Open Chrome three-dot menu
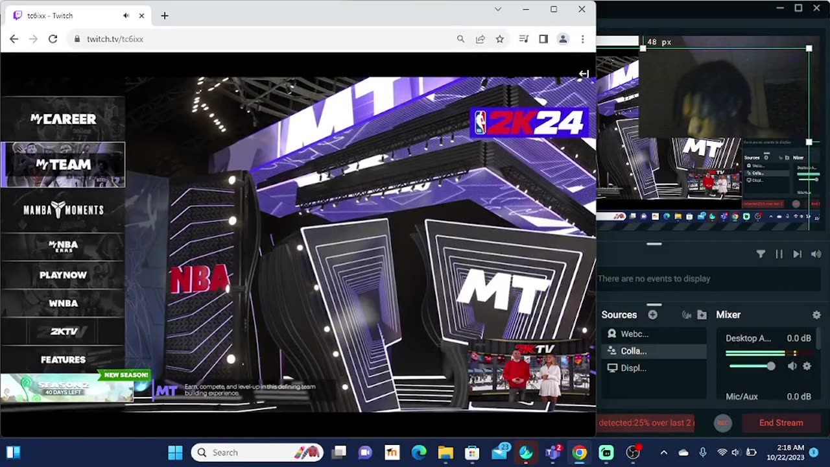Viewport: 830px width, 467px height. [x=582, y=39]
